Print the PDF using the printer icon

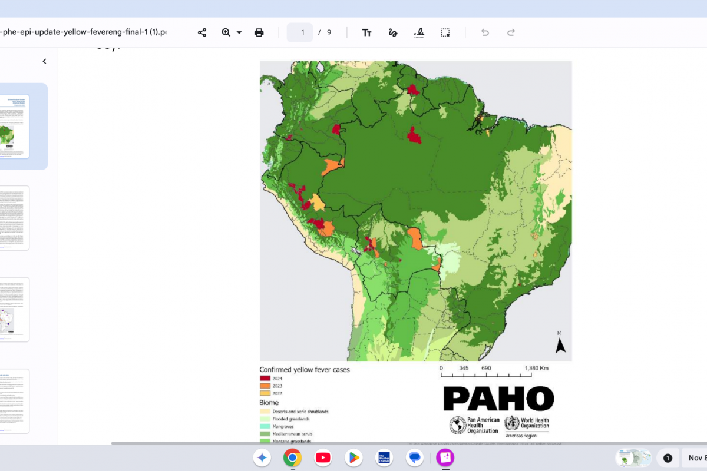click(x=259, y=32)
